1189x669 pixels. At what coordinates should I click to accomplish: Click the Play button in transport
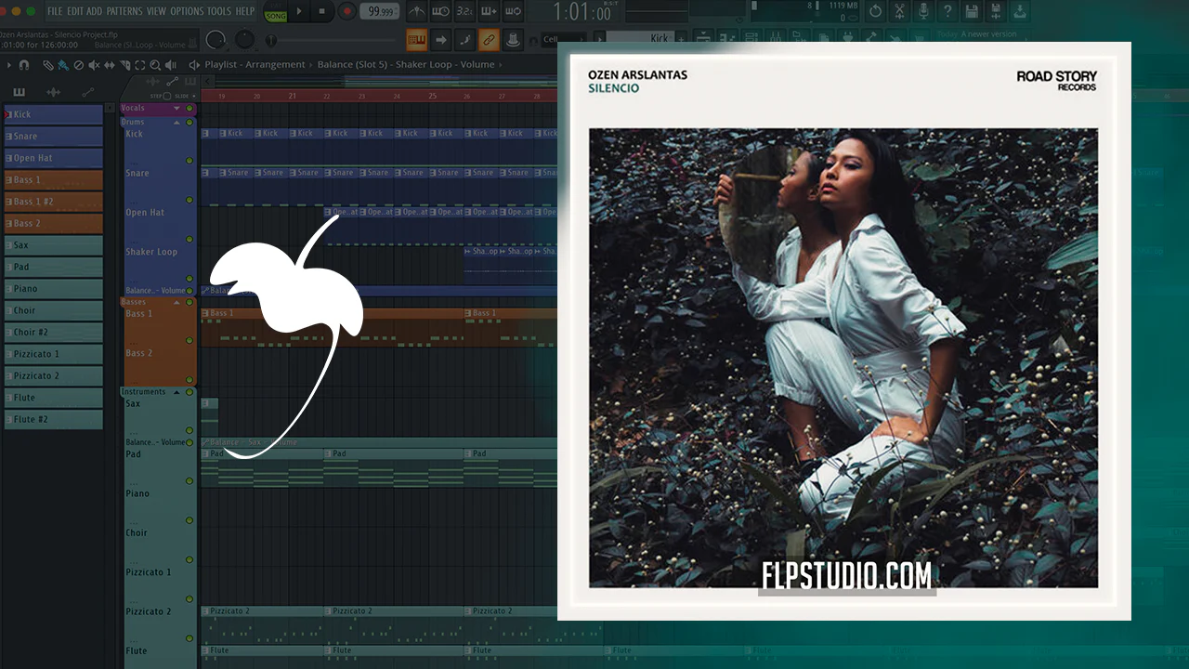coord(299,11)
